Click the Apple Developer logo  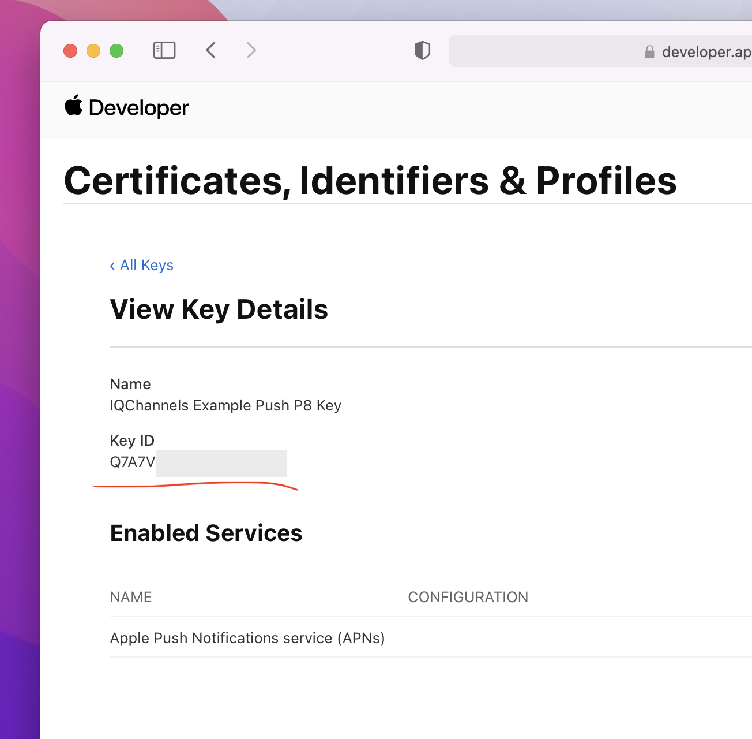[74, 106]
